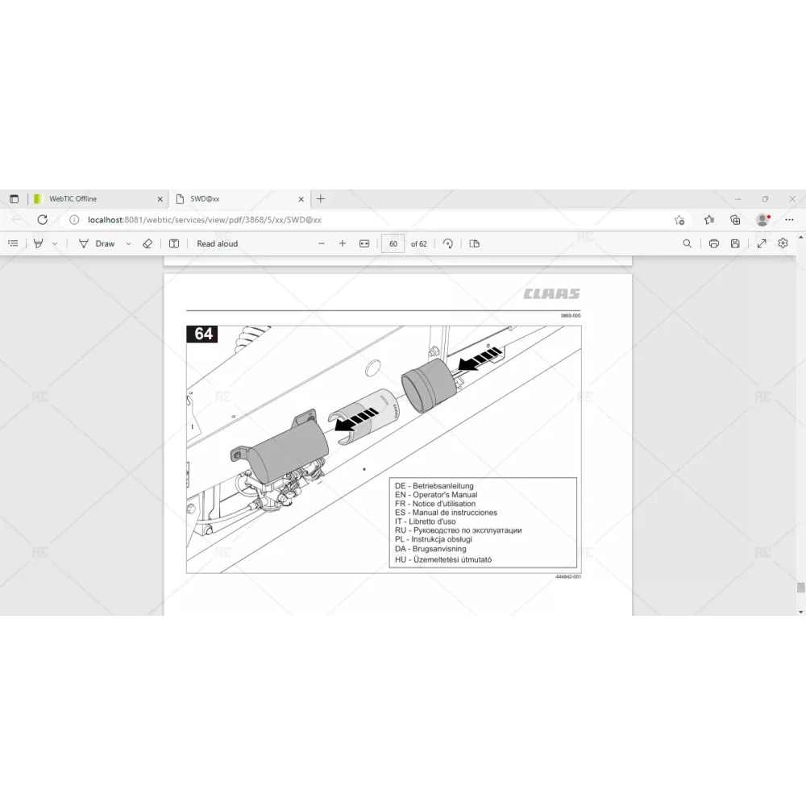The image size is (806, 806).
Task: Save the PDF with the disk icon
Action: click(x=735, y=243)
